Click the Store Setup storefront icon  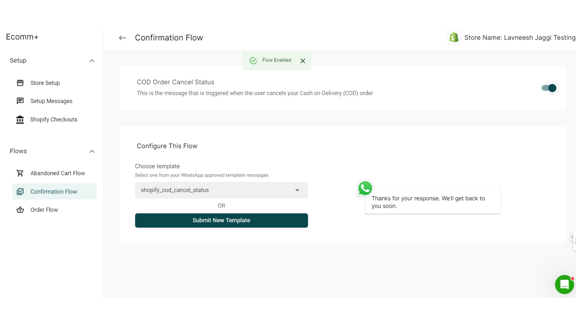tap(20, 83)
